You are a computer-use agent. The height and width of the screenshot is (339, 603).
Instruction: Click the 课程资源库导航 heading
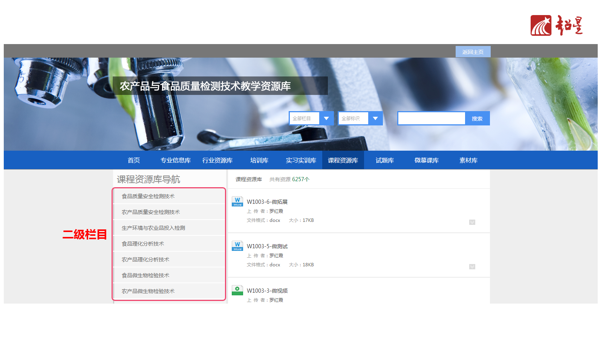click(x=148, y=179)
